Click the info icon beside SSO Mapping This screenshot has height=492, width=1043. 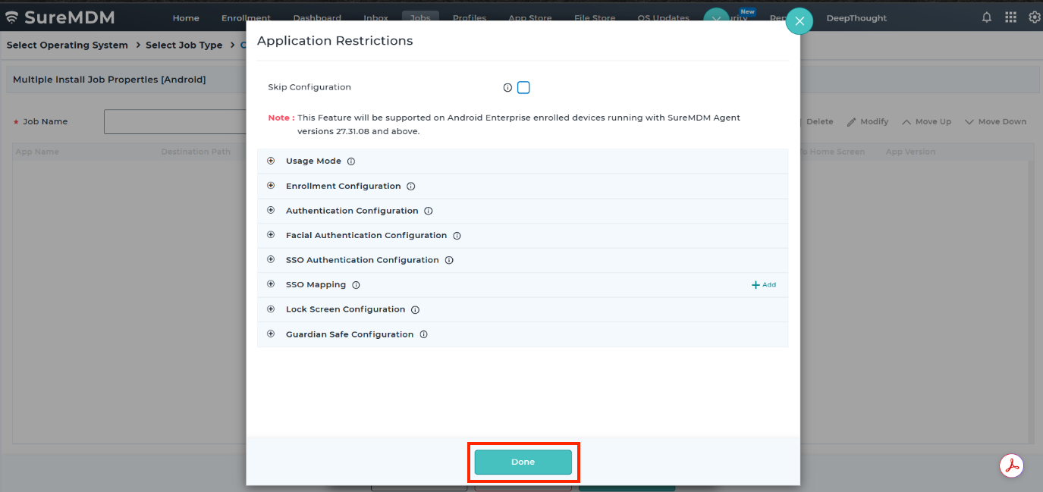(356, 285)
